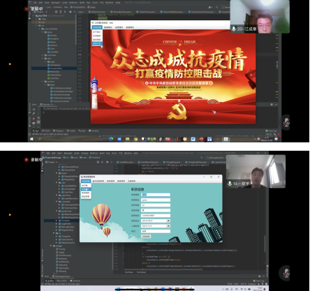The image size is (310, 291).
Task: Open the VCS menu in the lower IDE
Action: (121, 154)
